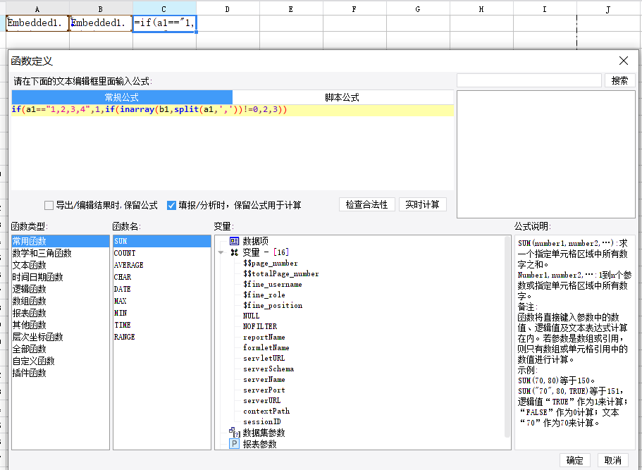This screenshot has width=642, height=470.
Task: Uncheck 填报/分析时,保留公式用于计算 checkbox
Action: (x=171, y=205)
